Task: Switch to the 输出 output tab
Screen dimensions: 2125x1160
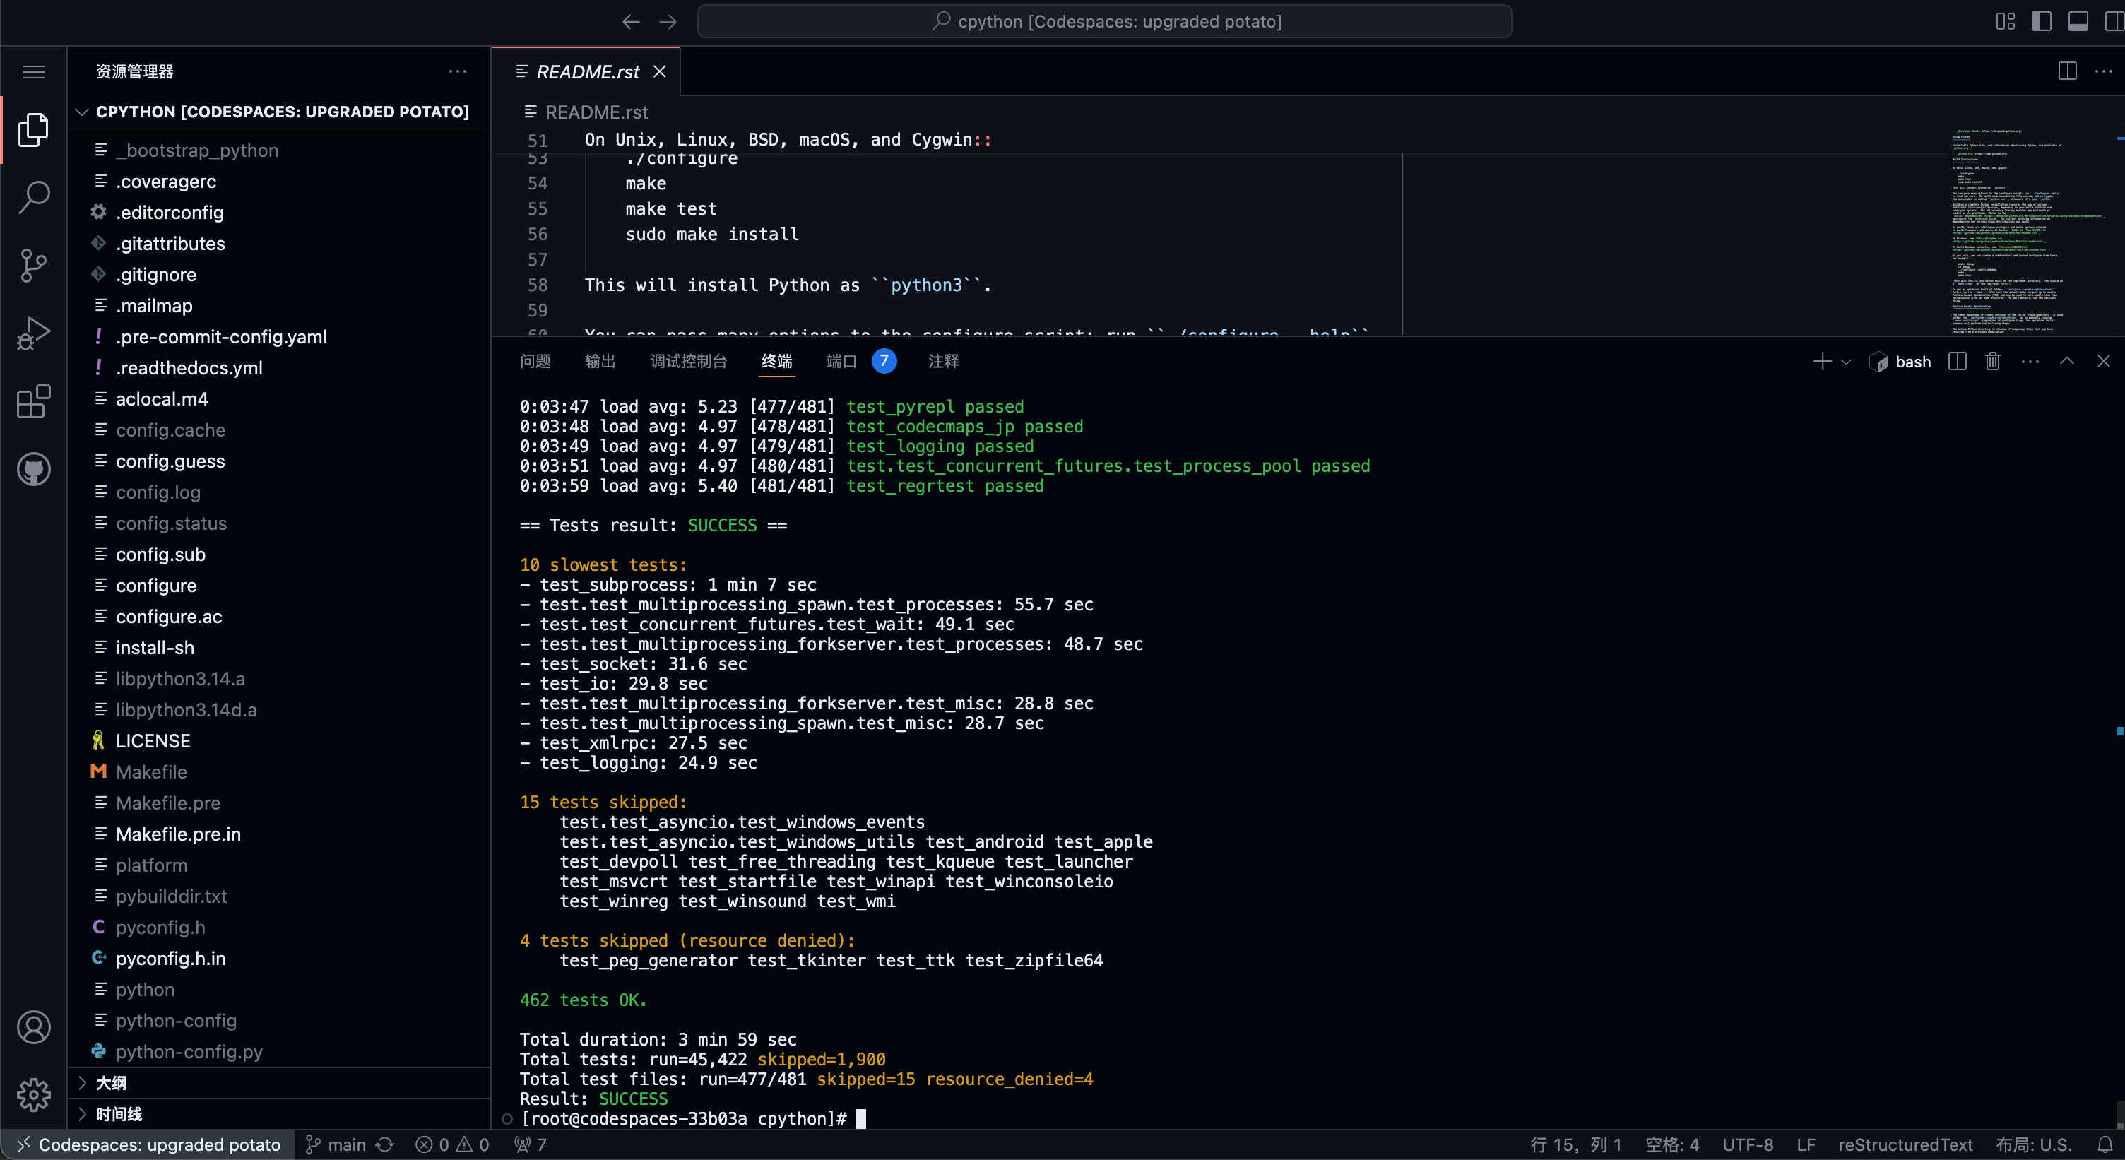Action: 600,362
